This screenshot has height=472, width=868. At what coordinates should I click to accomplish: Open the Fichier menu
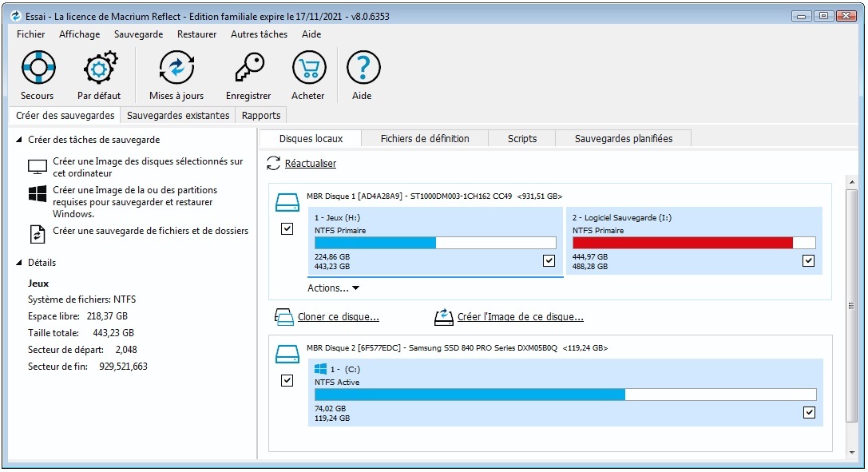click(x=30, y=34)
